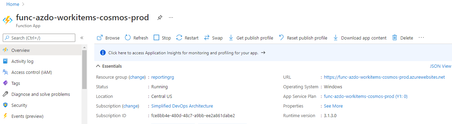
Task: Download via Get publish profile
Action: coord(251,38)
